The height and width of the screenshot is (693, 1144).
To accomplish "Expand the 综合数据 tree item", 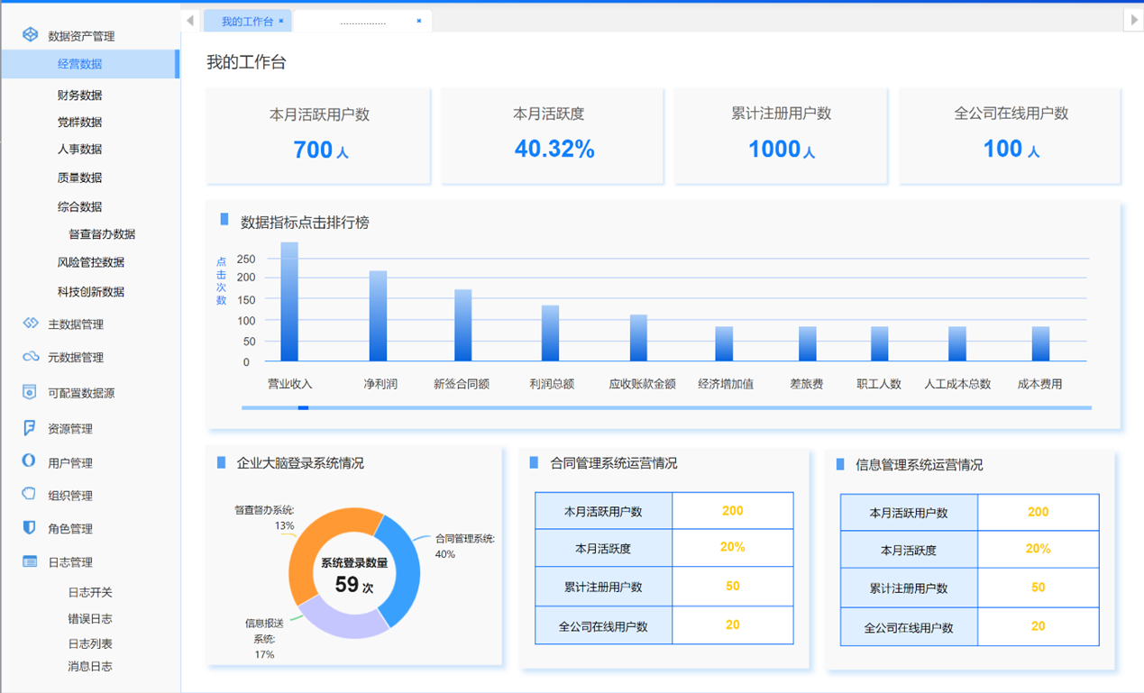I will pyautogui.click(x=79, y=206).
